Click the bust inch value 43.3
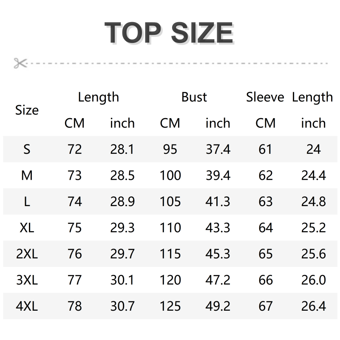This screenshot has width=340, height=340. click(218, 228)
